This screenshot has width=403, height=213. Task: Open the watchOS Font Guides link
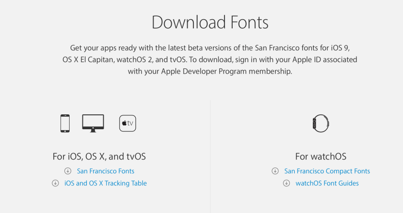[x=327, y=183]
